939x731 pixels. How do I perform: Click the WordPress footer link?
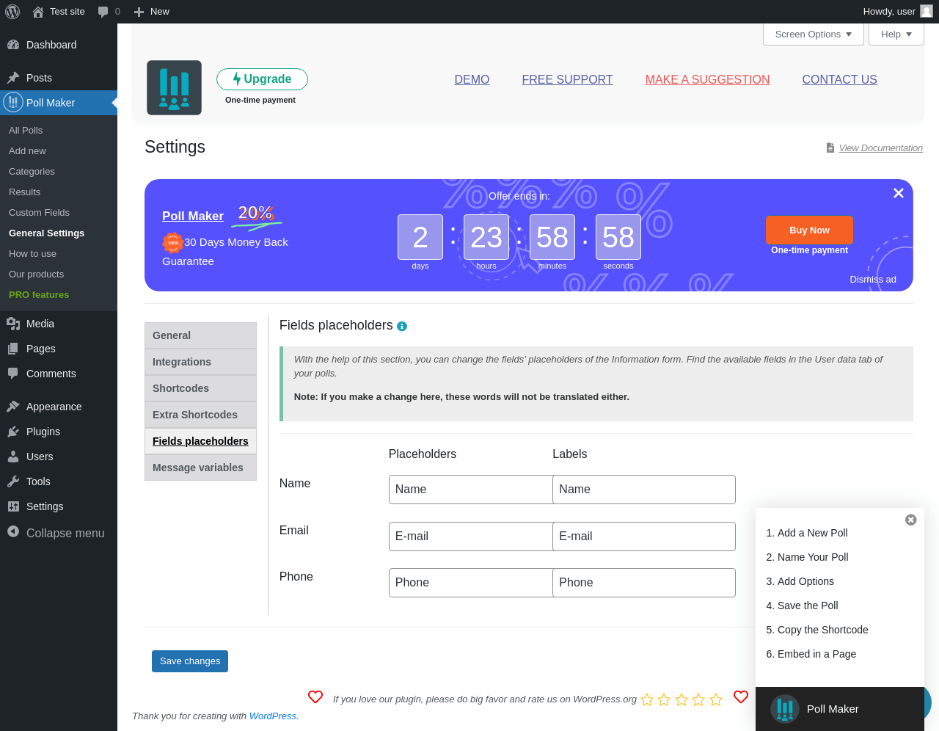pos(272,716)
